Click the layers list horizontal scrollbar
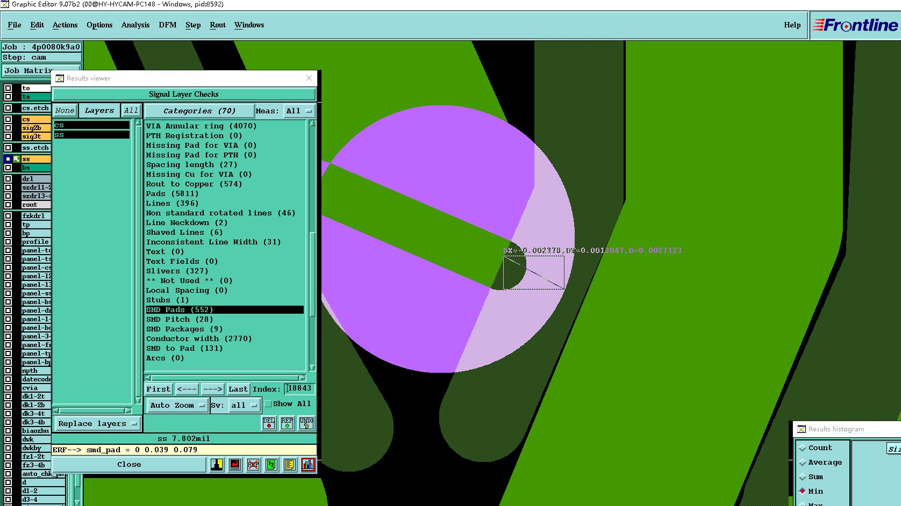The height and width of the screenshot is (506, 901). (92, 411)
